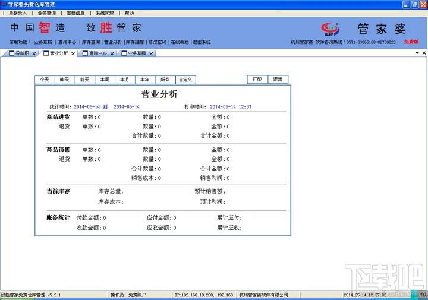Close the 查询中心 tab

pyautogui.click(x=112, y=53)
